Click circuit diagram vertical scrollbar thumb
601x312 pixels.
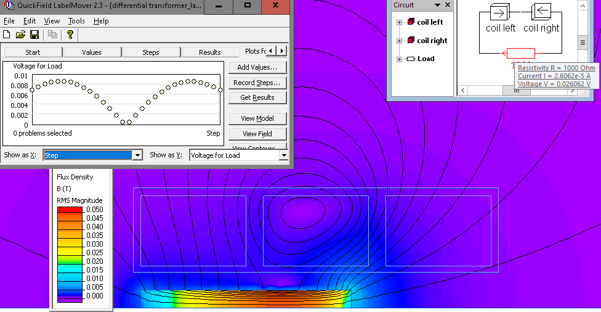pos(583,42)
